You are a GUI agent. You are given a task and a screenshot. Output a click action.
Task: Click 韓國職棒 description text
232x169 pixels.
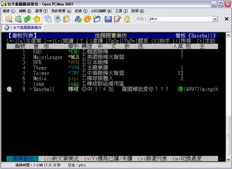tap(97, 52)
